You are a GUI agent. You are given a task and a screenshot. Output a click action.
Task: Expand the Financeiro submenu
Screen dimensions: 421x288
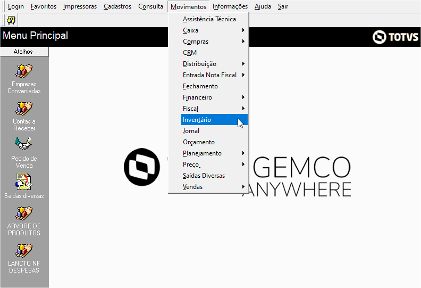click(x=214, y=97)
